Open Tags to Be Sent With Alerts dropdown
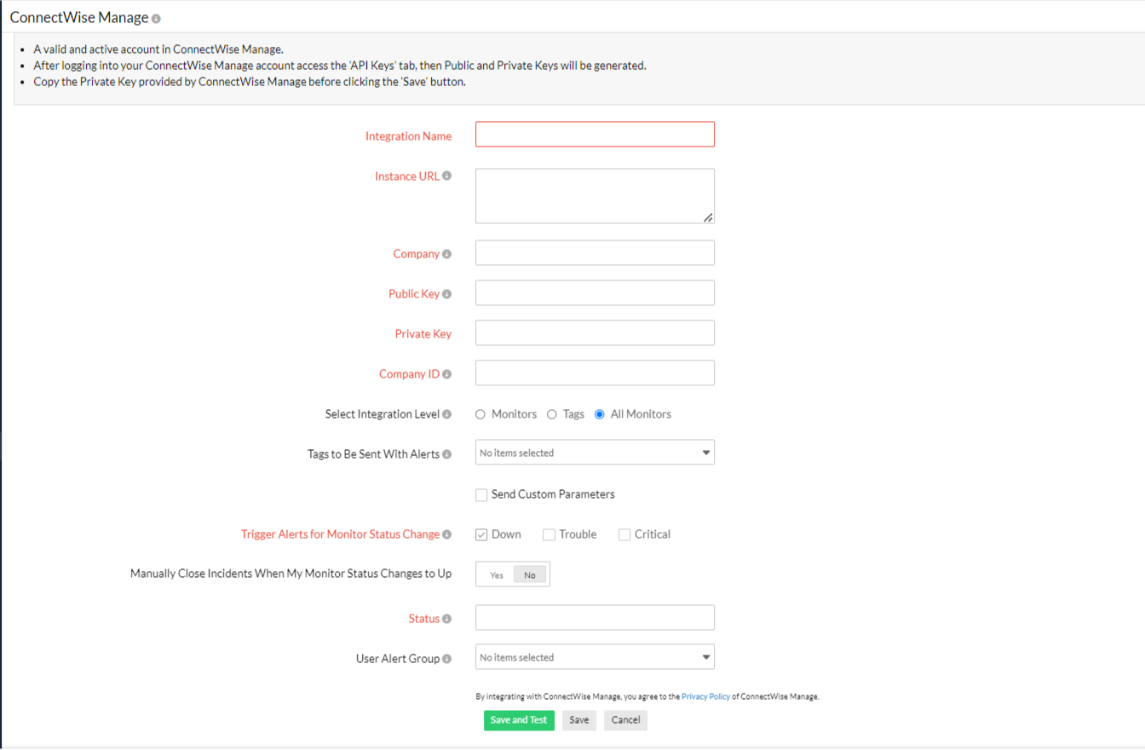Image resolution: width=1145 pixels, height=750 pixels. 595,453
